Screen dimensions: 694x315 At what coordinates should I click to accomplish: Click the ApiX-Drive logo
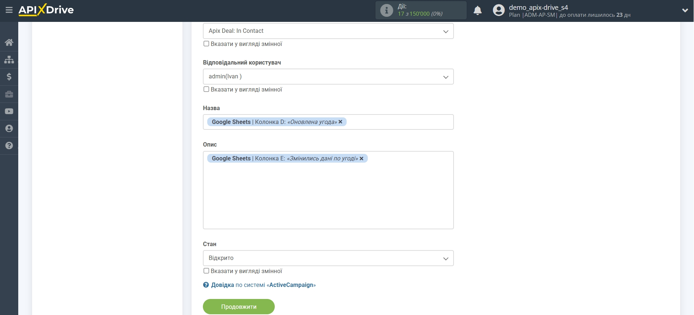click(46, 10)
